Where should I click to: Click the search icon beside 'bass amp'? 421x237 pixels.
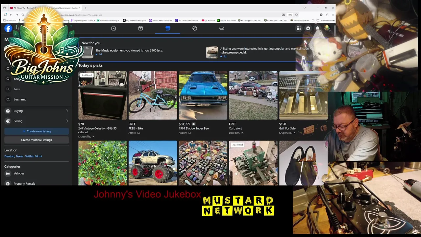coord(8,99)
